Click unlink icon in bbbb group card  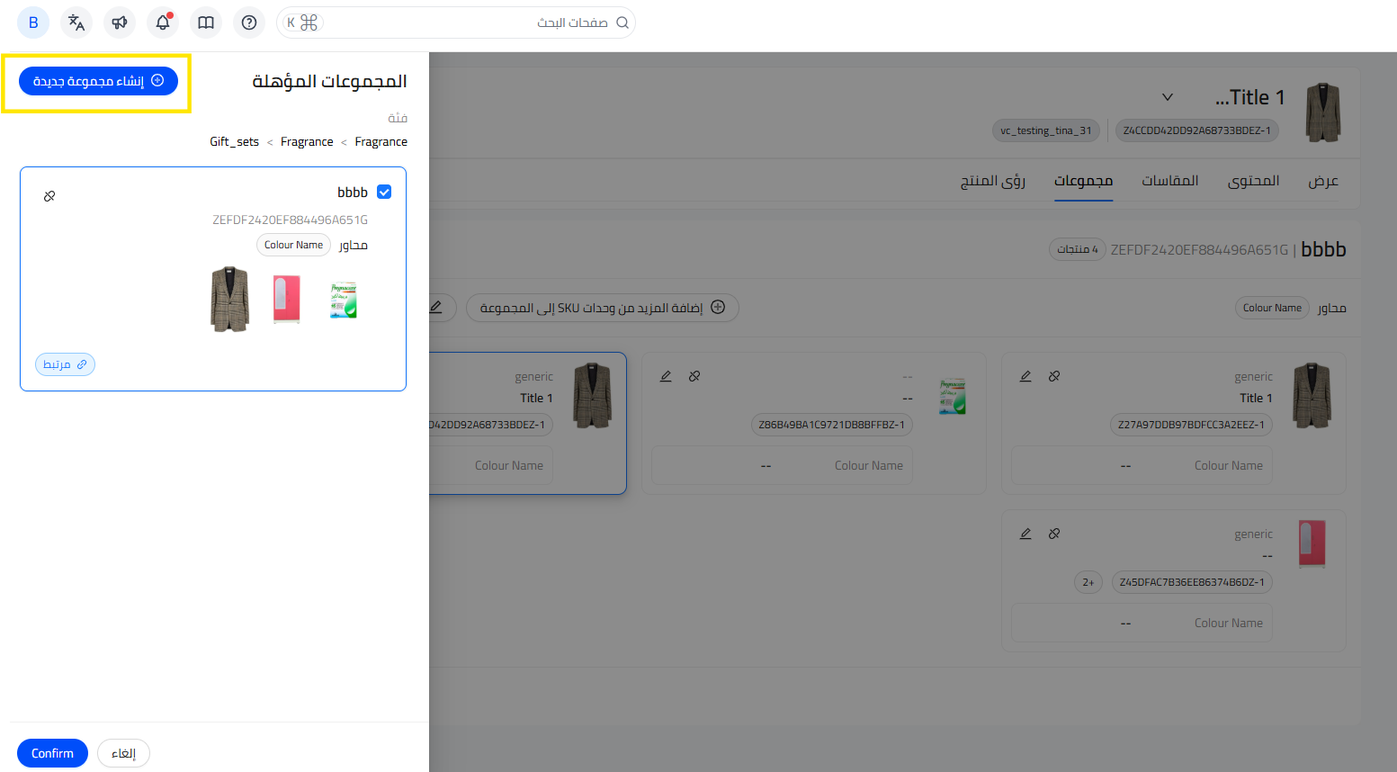pos(49,196)
